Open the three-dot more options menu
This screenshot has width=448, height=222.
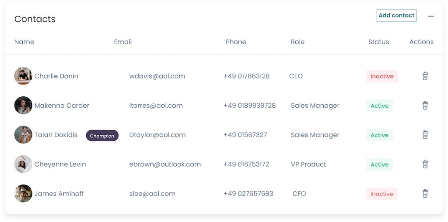click(x=431, y=16)
